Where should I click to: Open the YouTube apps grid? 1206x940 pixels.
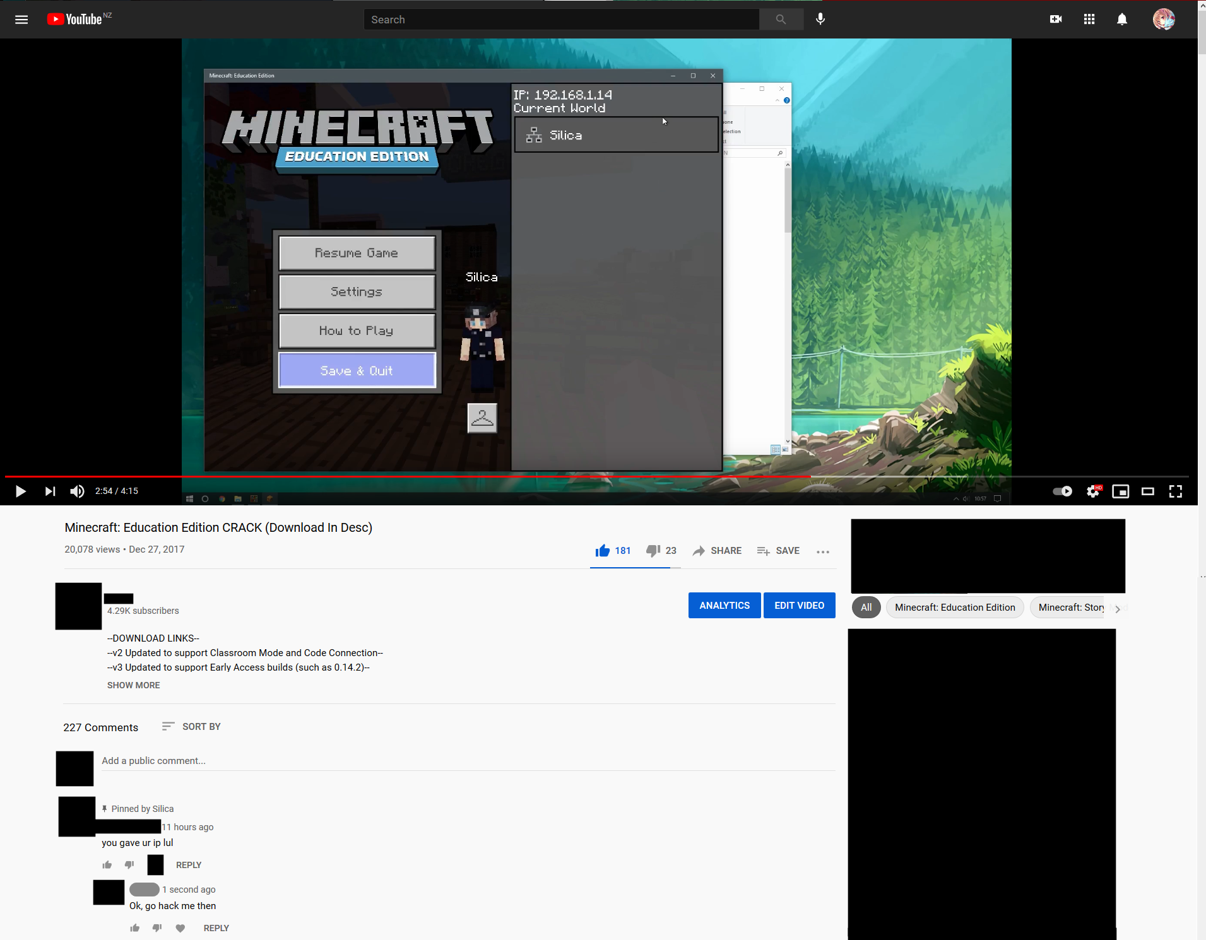point(1089,20)
